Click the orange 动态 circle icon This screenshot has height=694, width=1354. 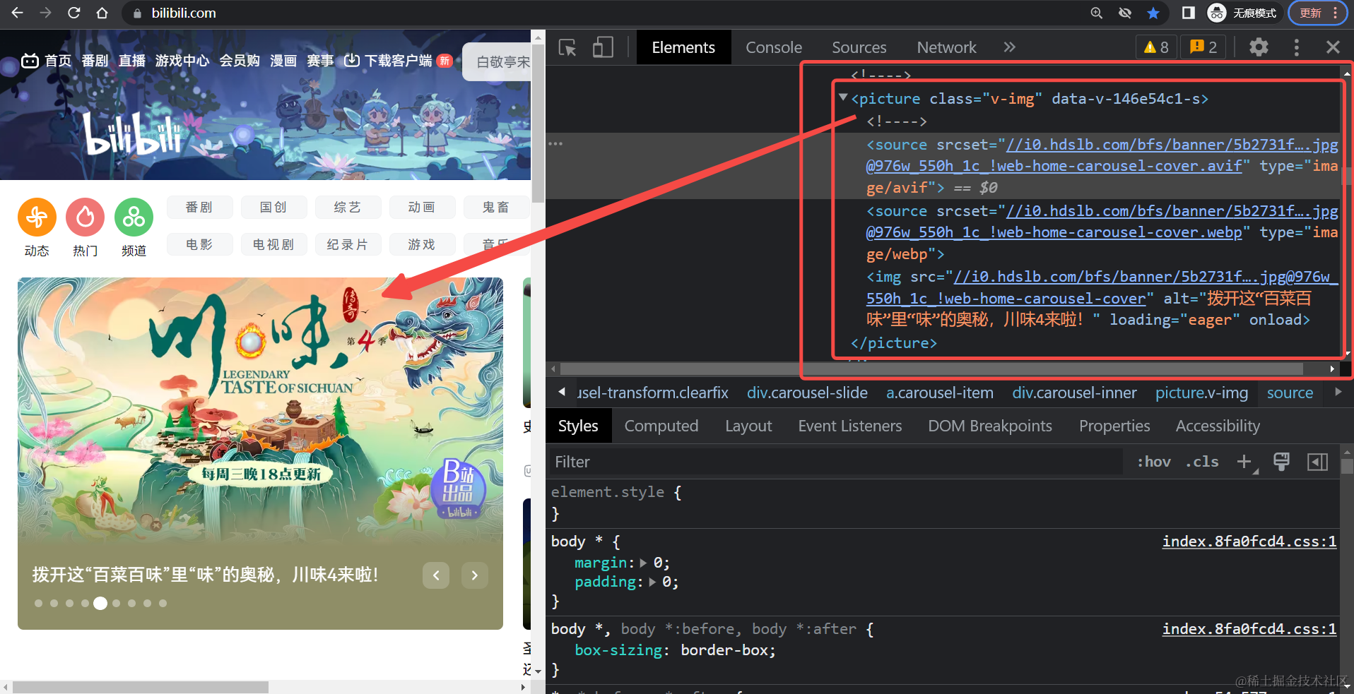[x=37, y=217]
